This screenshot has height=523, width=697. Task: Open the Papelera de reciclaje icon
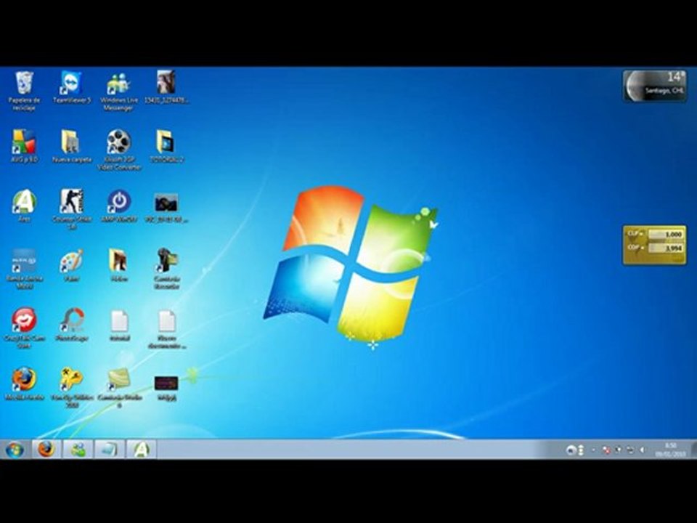click(x=25, y=91)
